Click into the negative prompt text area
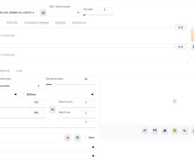 point(94,55)
